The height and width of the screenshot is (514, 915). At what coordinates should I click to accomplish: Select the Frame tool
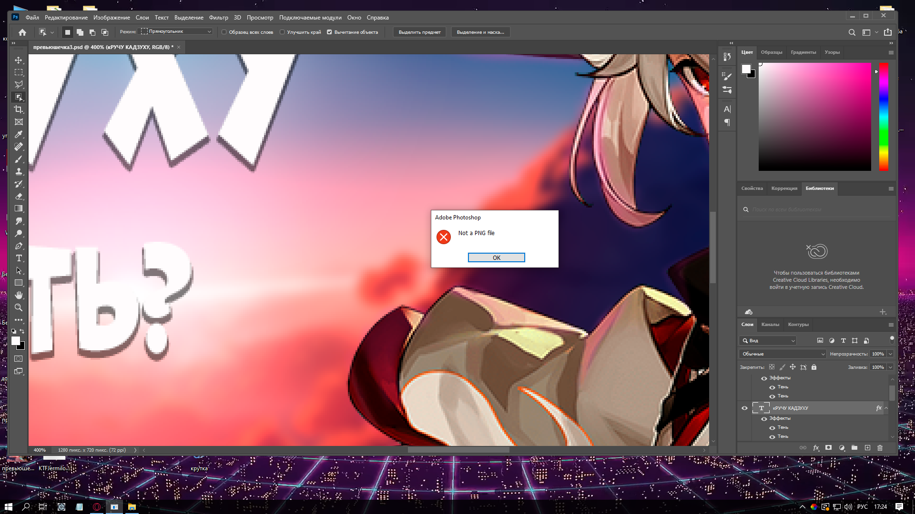coord(19,122)
